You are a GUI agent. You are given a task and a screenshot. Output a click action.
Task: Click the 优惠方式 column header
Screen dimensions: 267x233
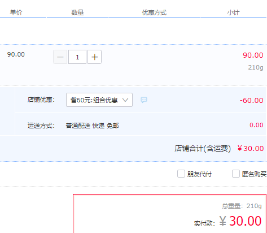[154, 12]
